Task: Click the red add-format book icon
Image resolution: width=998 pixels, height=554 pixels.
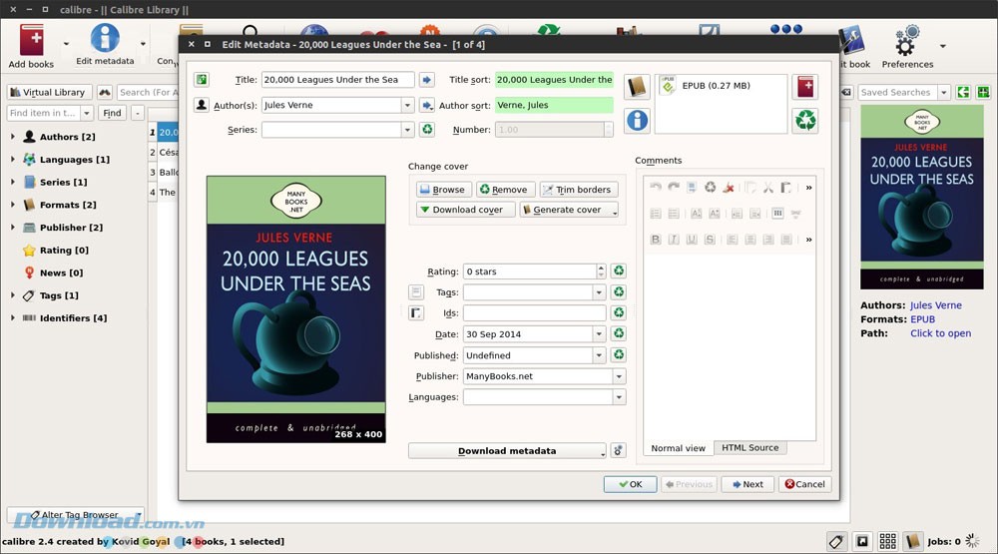Action: coord(805,88)
